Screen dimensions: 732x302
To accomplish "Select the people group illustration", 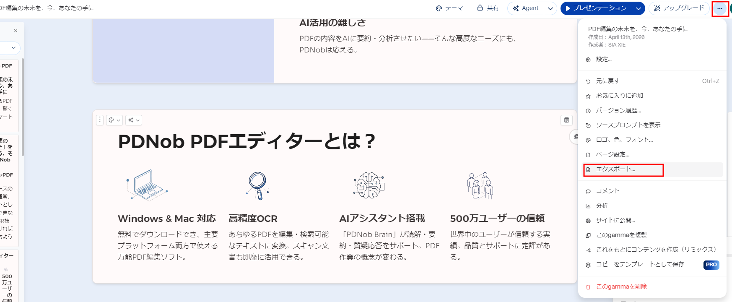I will click(480, 185).
